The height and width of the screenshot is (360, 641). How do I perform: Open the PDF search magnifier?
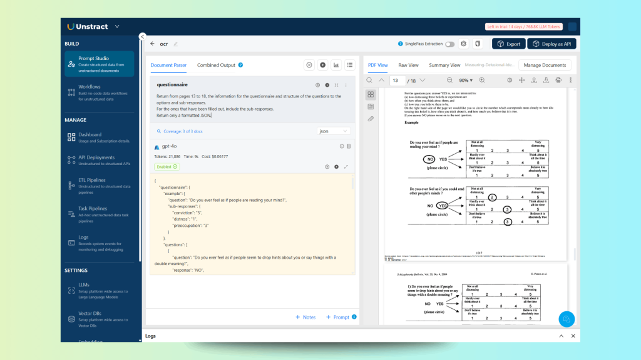[x=370, y=81]
